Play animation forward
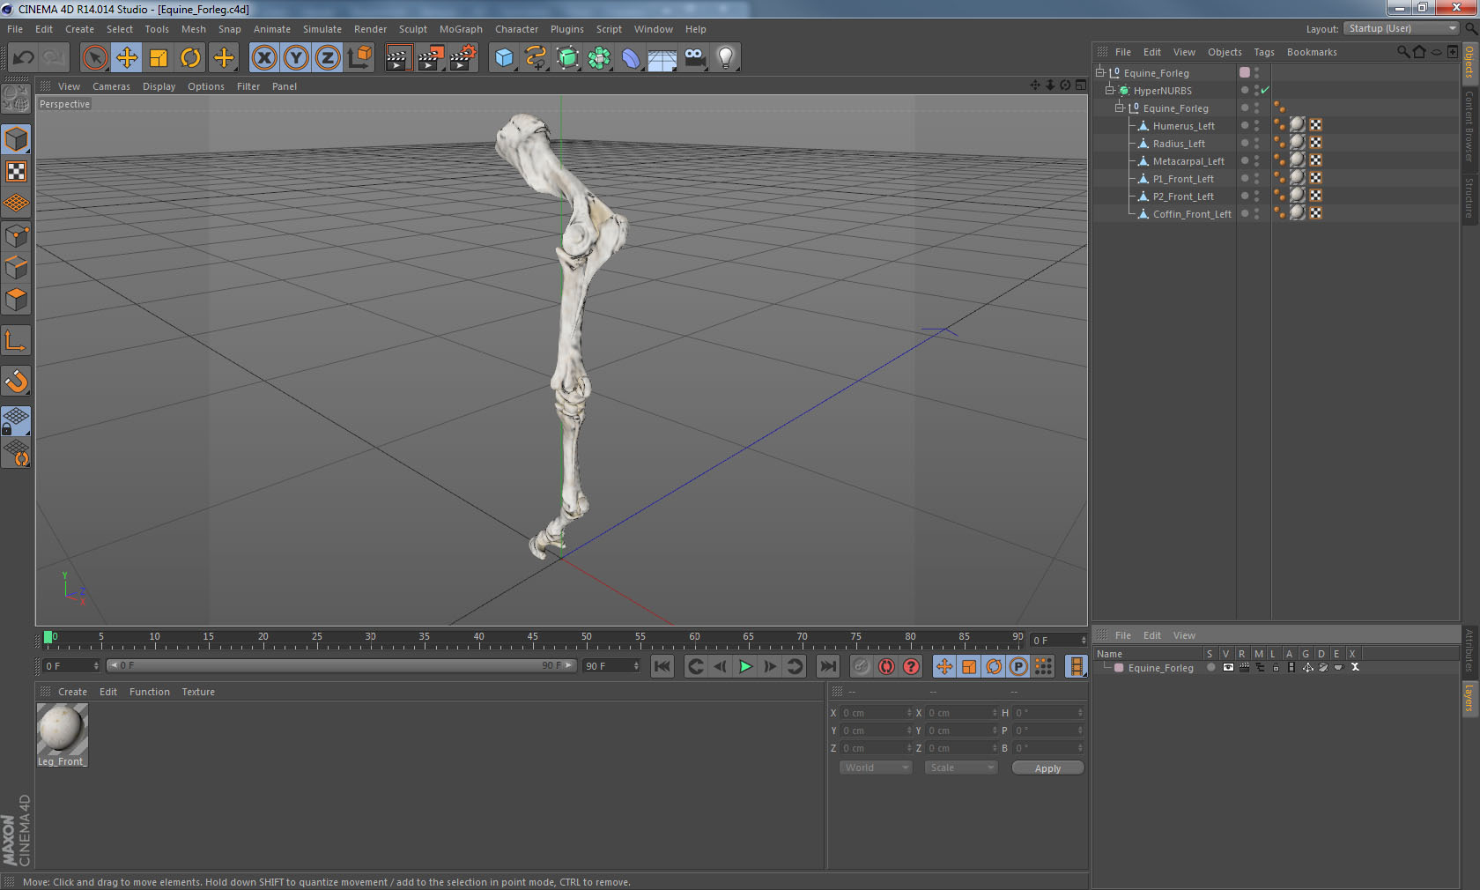 [745, 667]
